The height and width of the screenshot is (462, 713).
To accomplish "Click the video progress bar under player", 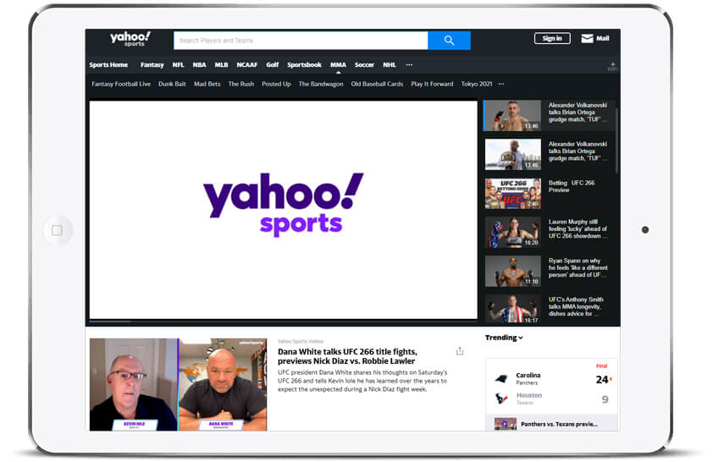I will click(284, 322).
